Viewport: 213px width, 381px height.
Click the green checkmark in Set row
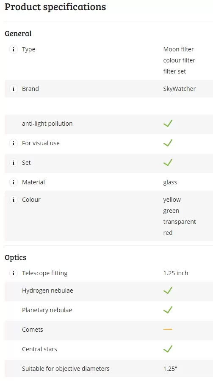168,162
